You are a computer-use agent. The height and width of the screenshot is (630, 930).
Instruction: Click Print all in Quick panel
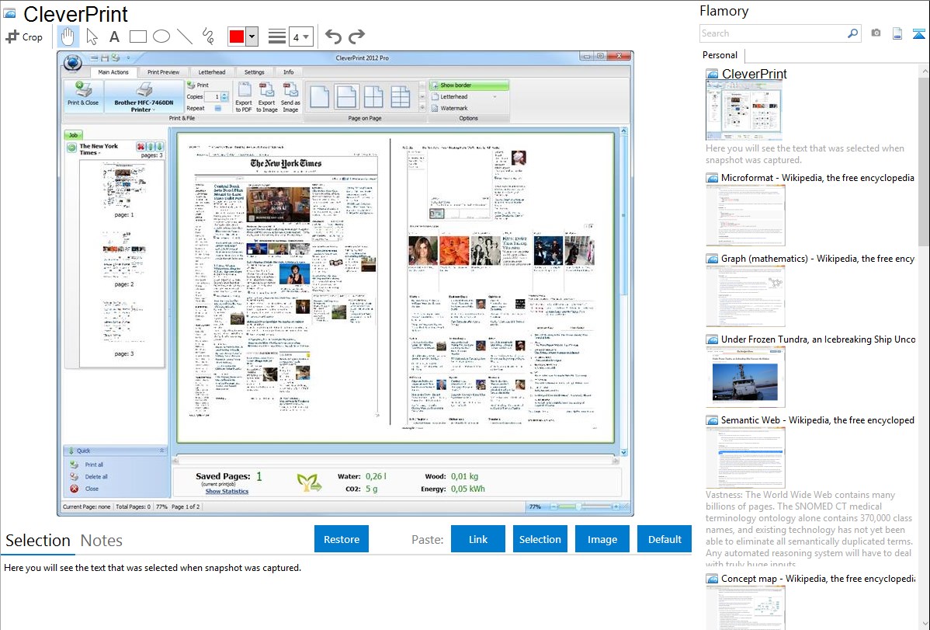[94, 465]
